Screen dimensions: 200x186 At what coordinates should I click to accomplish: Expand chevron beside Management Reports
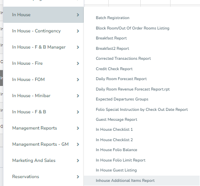pyautogui.click(x=78, y=128)
